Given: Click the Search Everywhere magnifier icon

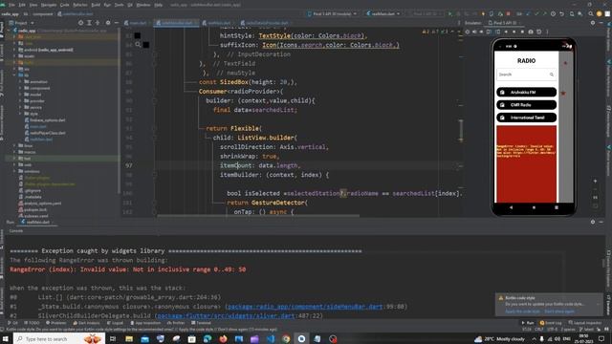Looking at the screenshot, I should [x=591, y=13].
